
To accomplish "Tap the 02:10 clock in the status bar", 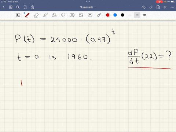I will [4, 1].
